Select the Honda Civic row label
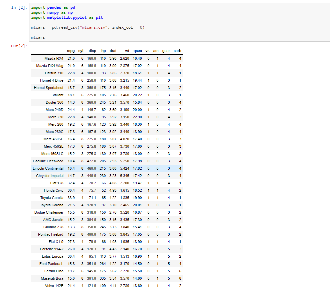Screen dimensions: 335x295 tap(54, 190)
